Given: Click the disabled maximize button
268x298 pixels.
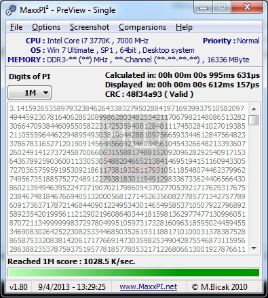Looking at the screenshot, I should [x=222, y=7].
